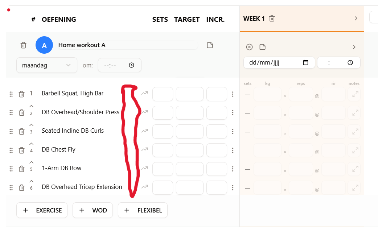This screenshot has width=378, height=227.
Task: Click the sets field for Barbell Squat
Action: click(x=163, y=94)
